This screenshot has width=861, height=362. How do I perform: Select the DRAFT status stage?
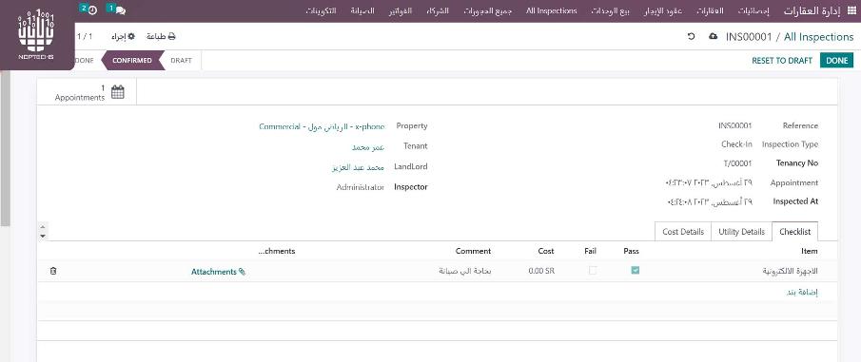point(181,61)
